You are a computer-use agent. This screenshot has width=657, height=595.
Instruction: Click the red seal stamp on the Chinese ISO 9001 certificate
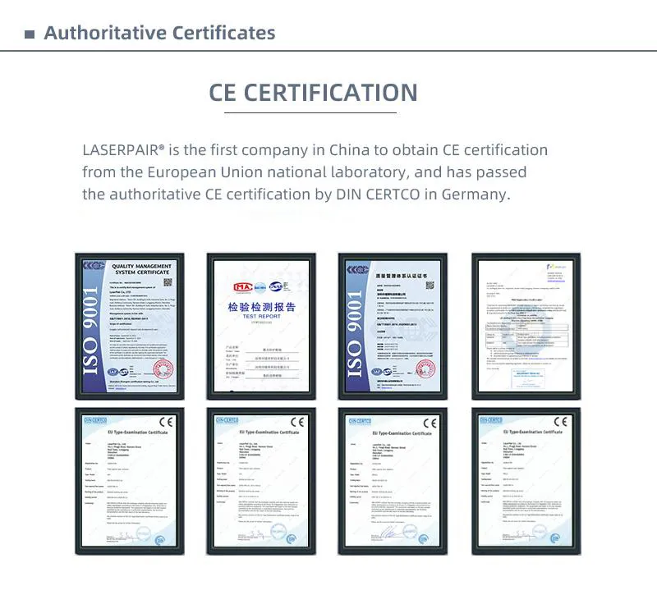coord(424,368)
